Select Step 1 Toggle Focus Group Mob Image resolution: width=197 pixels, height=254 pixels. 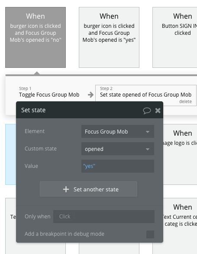pyautogui.click(x=49, y=93)
